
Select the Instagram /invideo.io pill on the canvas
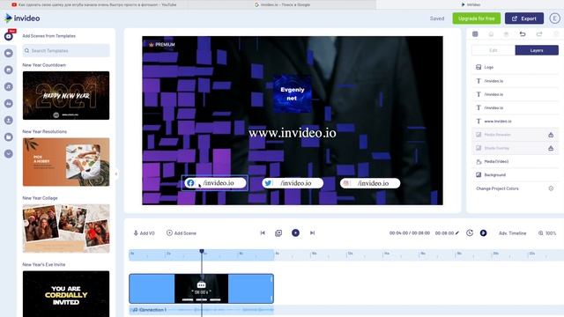point(370,183)
